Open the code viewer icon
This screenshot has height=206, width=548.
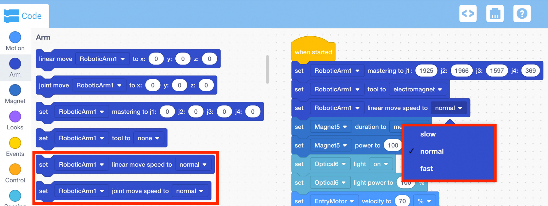[468, 13]
